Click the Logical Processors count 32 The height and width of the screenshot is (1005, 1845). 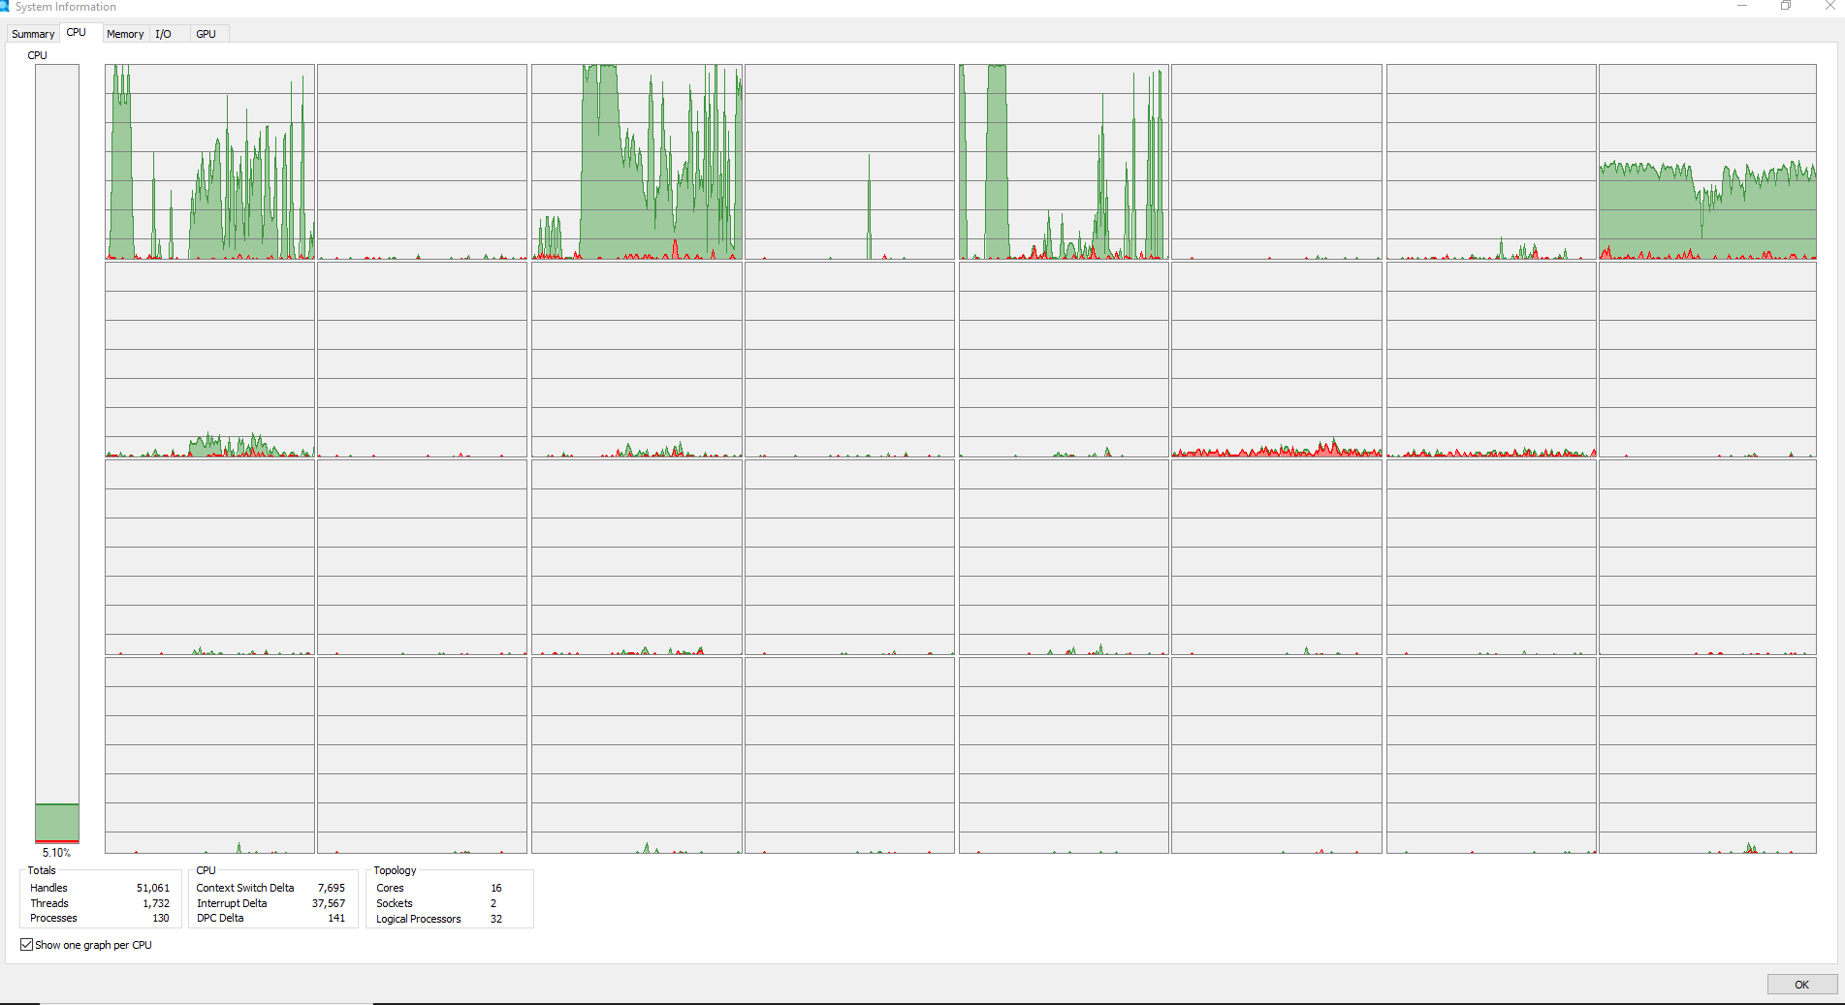496,919
